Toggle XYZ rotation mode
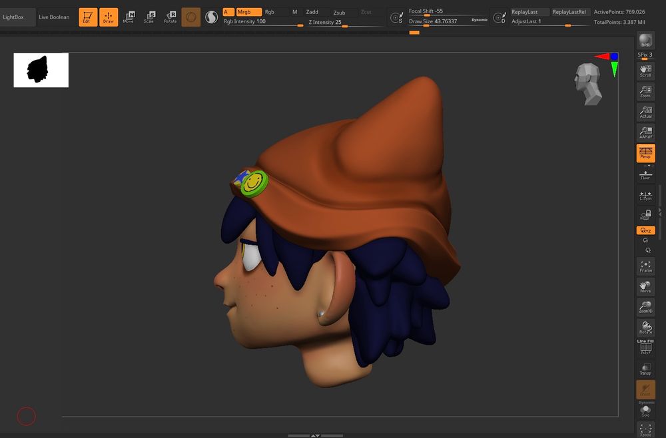Image resolution: width=666 pixels, height=438 pixels. (x=645, y=230)
